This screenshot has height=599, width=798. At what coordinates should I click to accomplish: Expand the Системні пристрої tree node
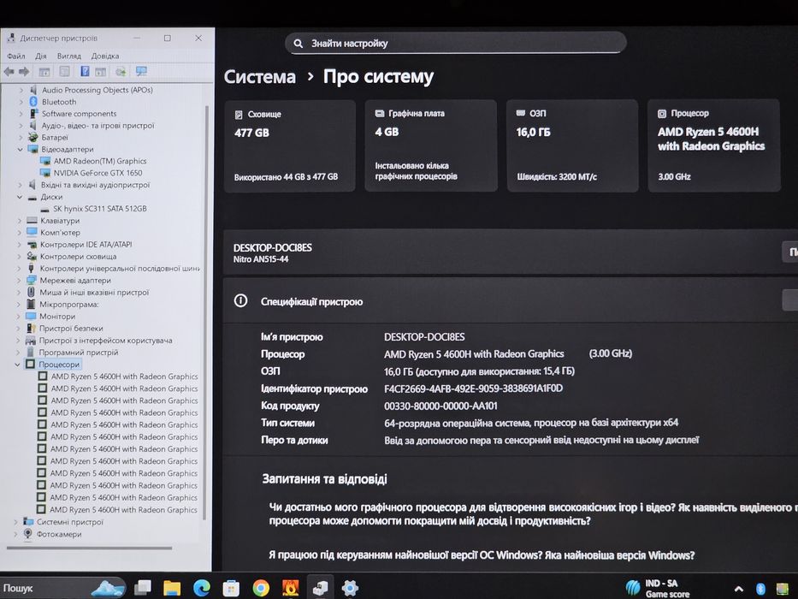(x=15, y=522)
